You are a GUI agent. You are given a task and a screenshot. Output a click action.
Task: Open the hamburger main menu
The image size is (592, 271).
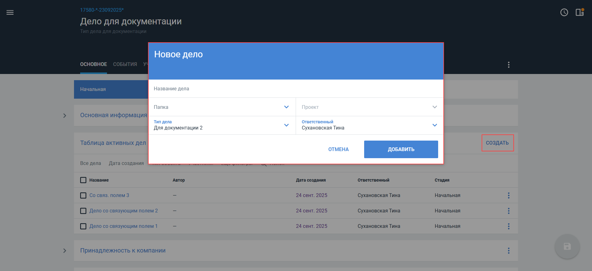(x=10, y=12)
